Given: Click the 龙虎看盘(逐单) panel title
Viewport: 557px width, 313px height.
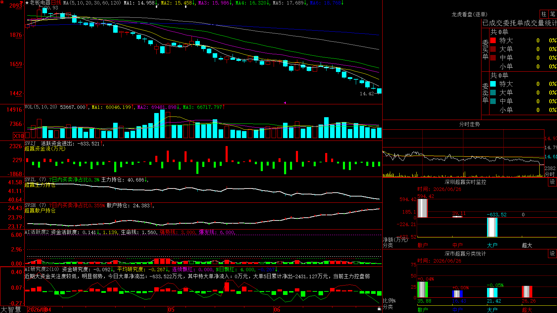Looking at the screenshot, I should (469, 14).
